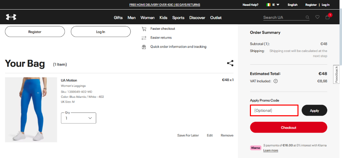Click Klarna Learn more link
This screenshot has height=158, width=342.
pyautogui.click(x=271, y=150)
